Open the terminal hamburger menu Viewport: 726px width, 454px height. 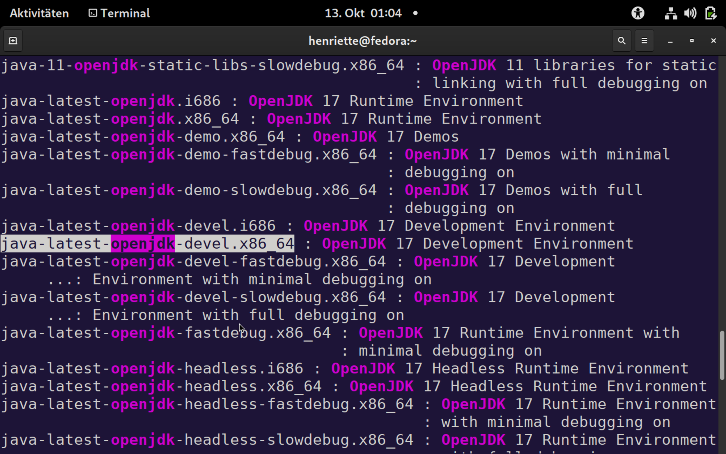(644, 41)
